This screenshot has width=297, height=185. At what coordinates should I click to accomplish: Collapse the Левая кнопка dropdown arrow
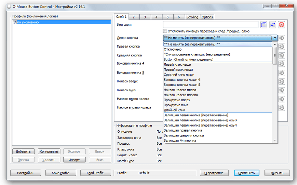(275, 38)
